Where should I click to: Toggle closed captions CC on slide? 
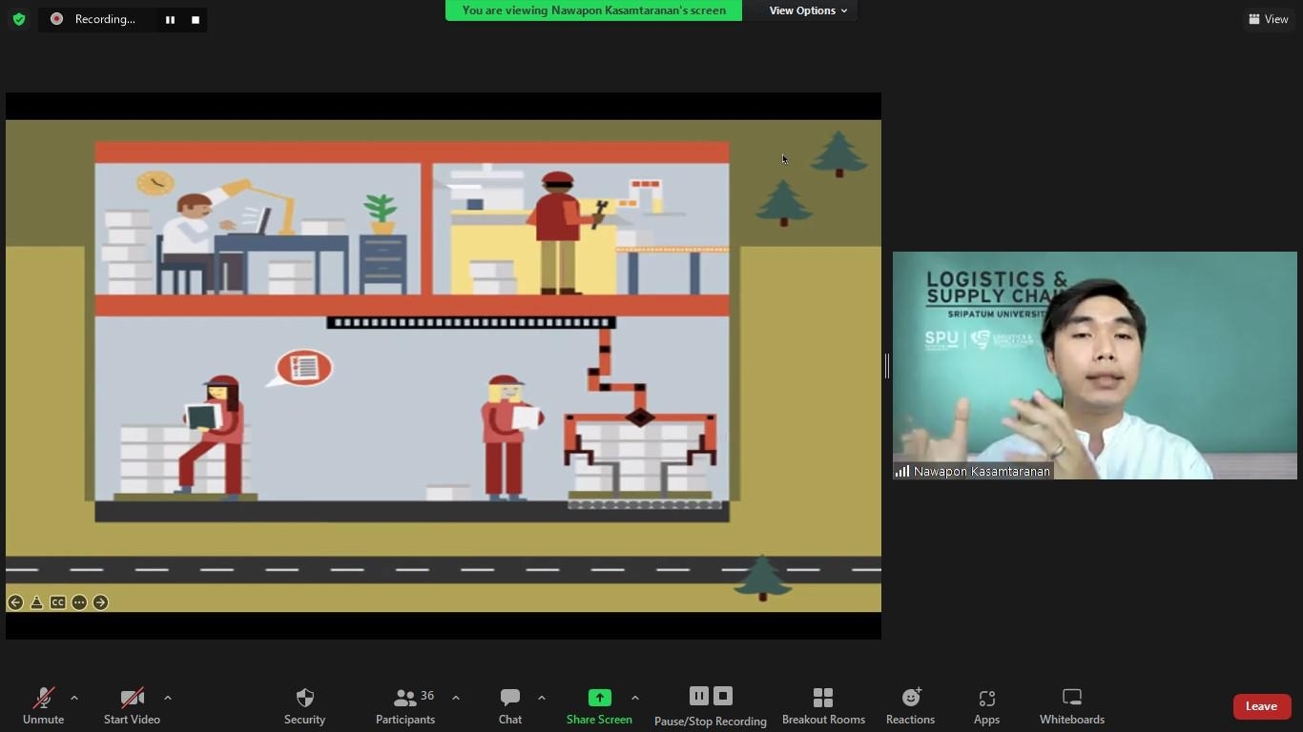58,602
